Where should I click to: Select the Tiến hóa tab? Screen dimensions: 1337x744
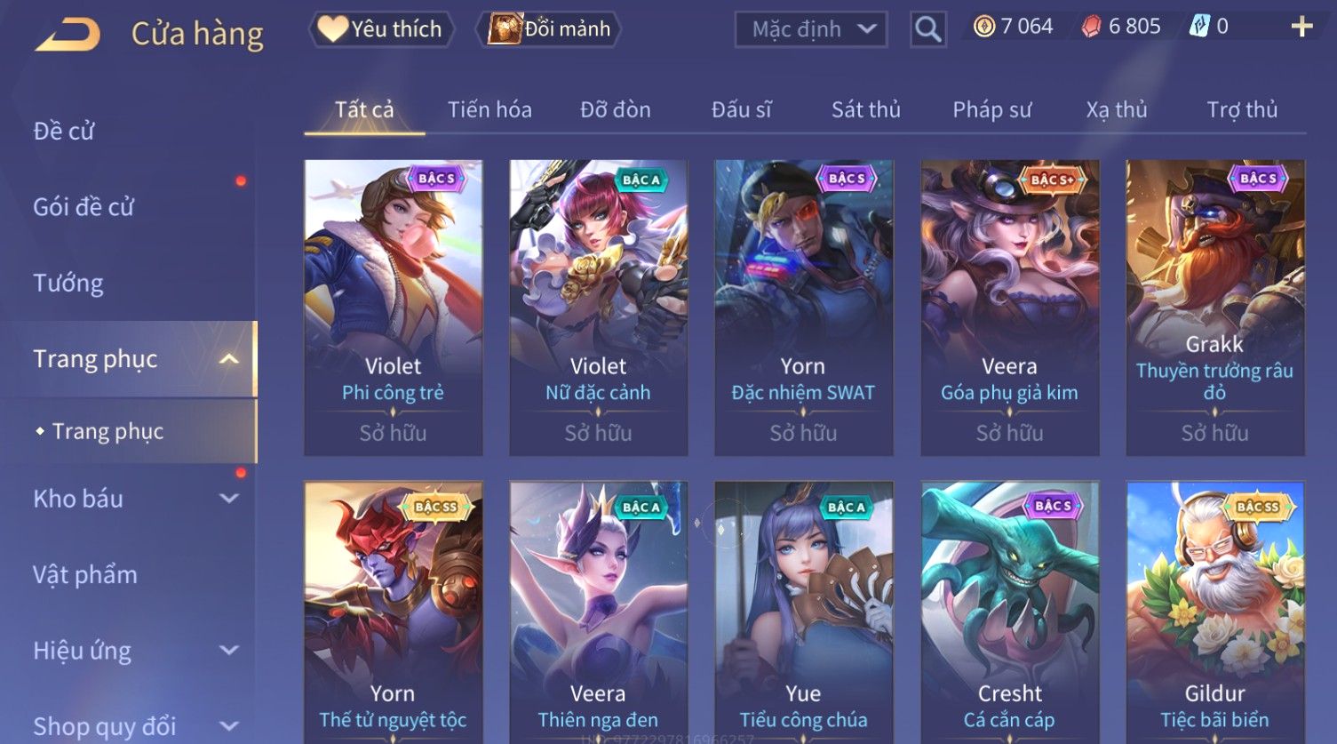click(x=489, y=109)
